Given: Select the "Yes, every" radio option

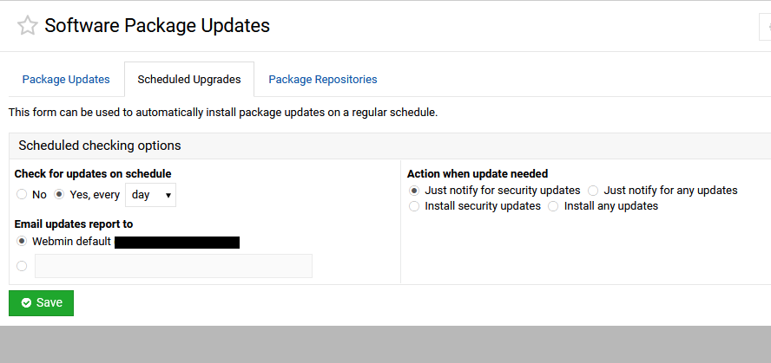Looking at the screenshot, I should pyautogui.click(x=59, y=195).
